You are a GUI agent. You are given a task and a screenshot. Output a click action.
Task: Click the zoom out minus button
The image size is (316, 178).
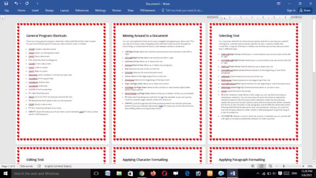277,166
